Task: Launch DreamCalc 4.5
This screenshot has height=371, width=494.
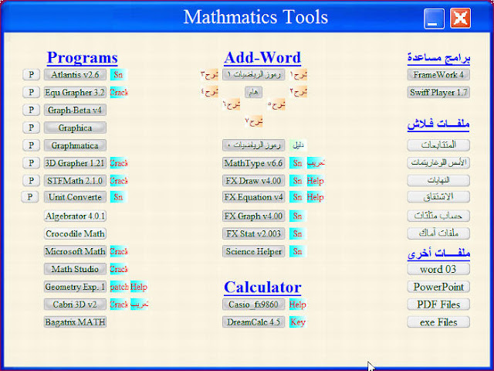Action: click(254, 322)
